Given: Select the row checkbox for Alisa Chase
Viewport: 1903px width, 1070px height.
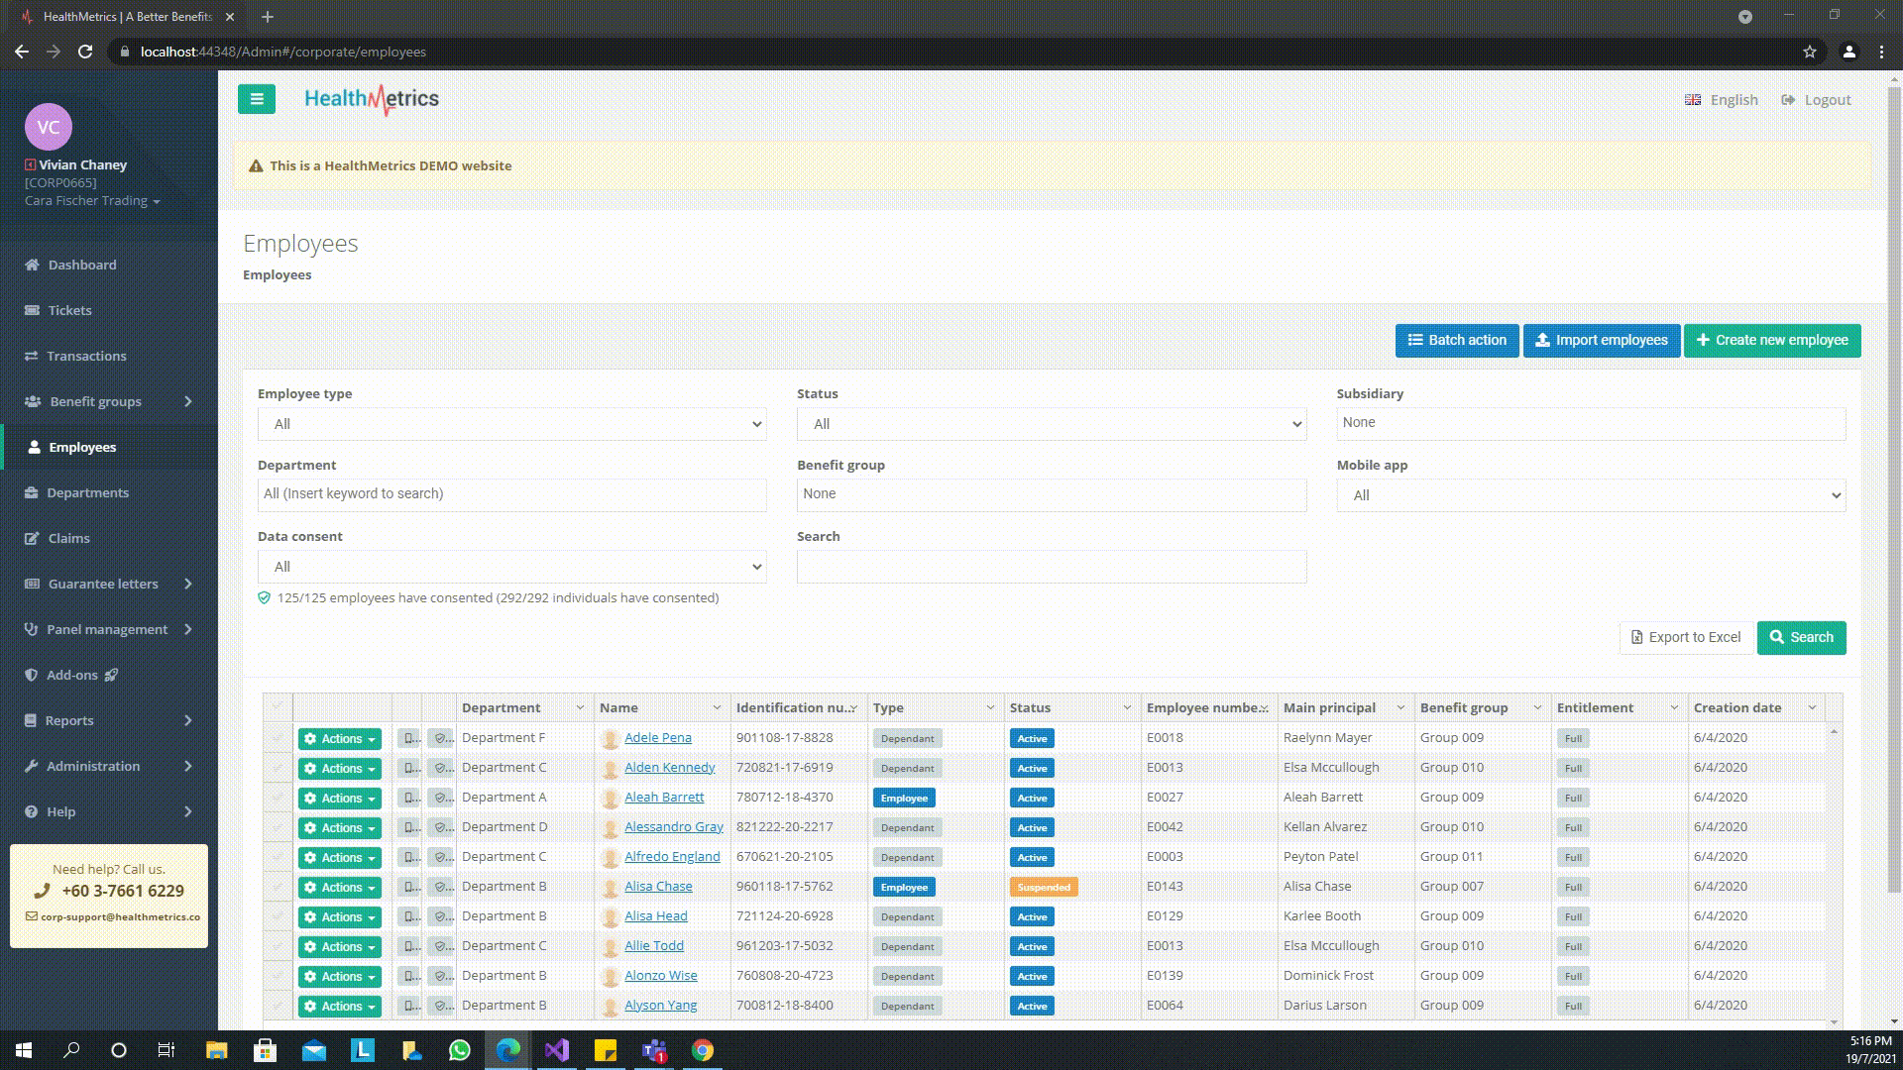Looking at the screenshot, I should click(x=278, y=887).
